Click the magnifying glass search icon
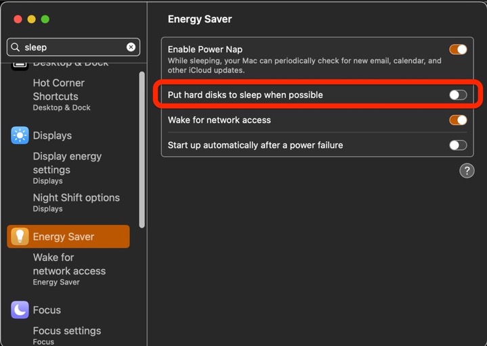 click(16, 47)
